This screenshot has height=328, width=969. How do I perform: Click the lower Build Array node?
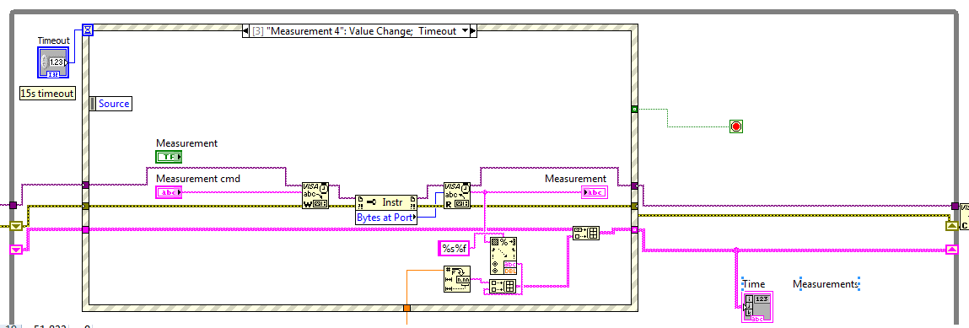coord(503,285)
